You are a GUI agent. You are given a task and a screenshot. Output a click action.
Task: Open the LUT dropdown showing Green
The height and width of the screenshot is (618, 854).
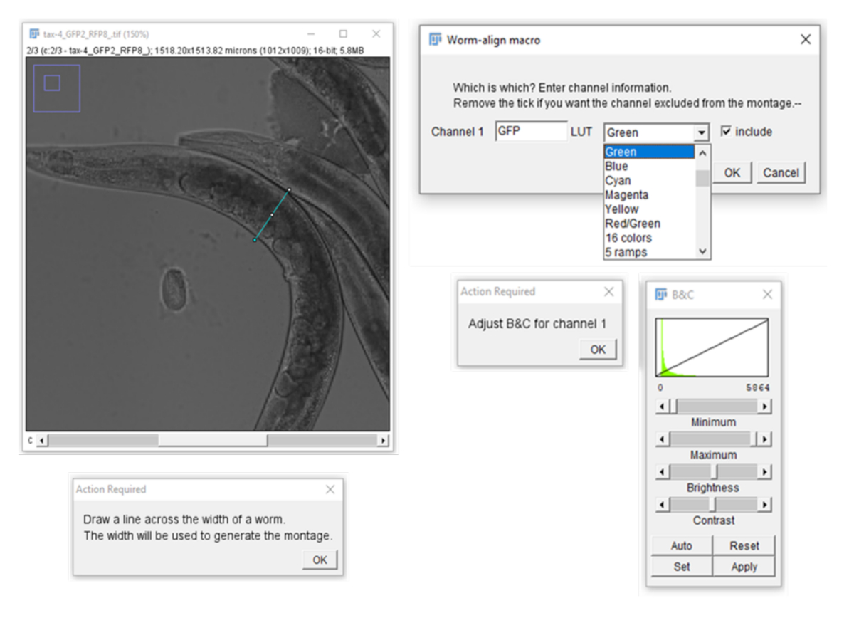click(702, 132)
